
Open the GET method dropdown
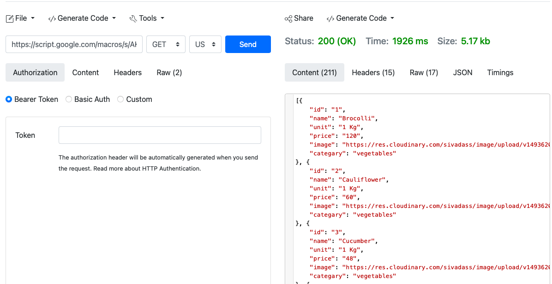166,44
